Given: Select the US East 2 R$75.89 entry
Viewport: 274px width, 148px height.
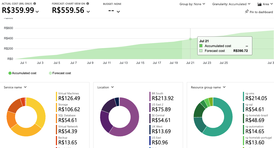Looking at the screenshot, I should coord(160,108).
